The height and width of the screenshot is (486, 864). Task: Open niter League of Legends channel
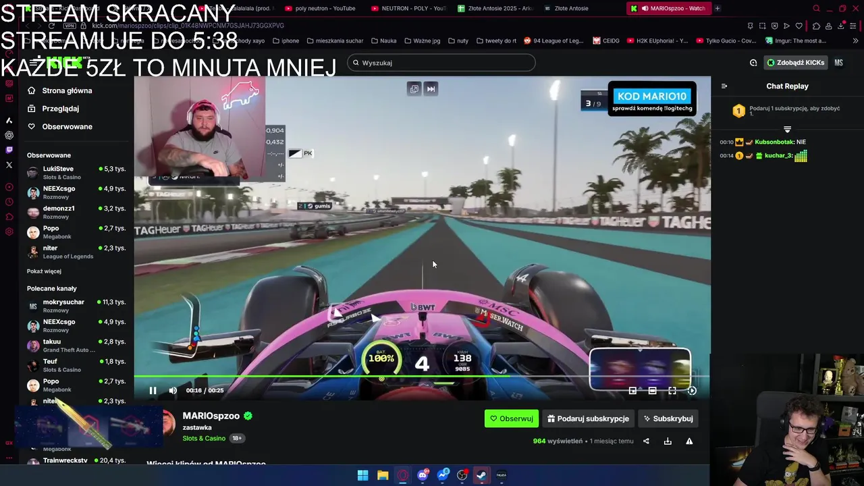tap(76, 252)
